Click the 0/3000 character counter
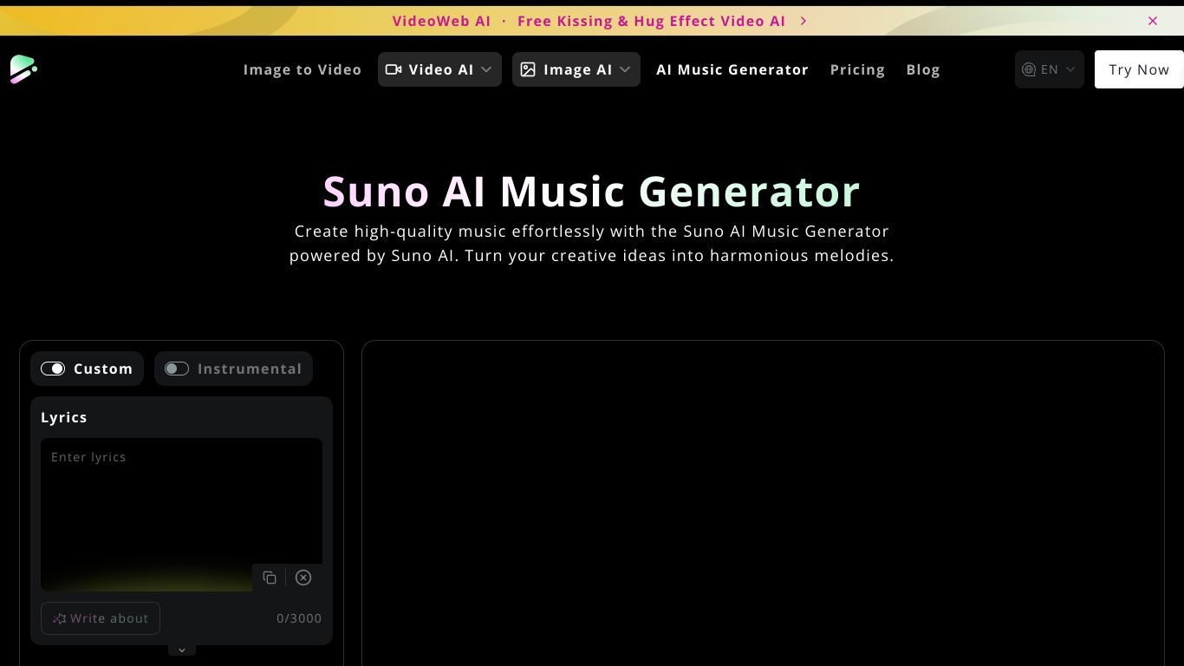This screenshot has width=1184, height=666. click(299, 618)
